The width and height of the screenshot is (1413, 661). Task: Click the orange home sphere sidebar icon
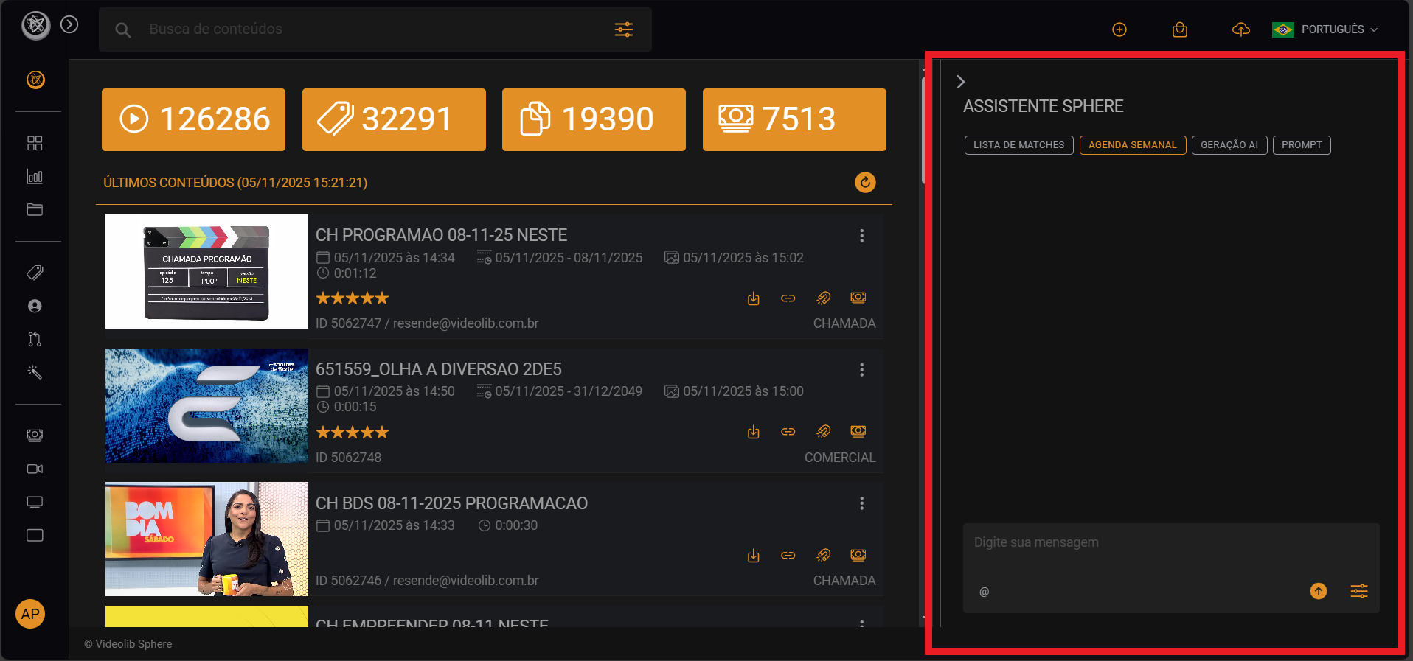click(x=35, y=80)
